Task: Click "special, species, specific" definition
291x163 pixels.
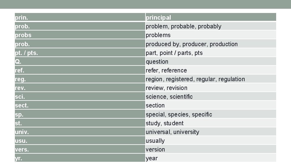Action: 179,114
